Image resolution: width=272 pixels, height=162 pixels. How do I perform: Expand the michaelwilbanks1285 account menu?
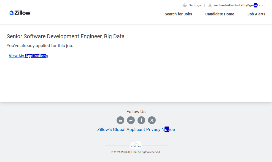pyautogui.click(x=239, y=5)
